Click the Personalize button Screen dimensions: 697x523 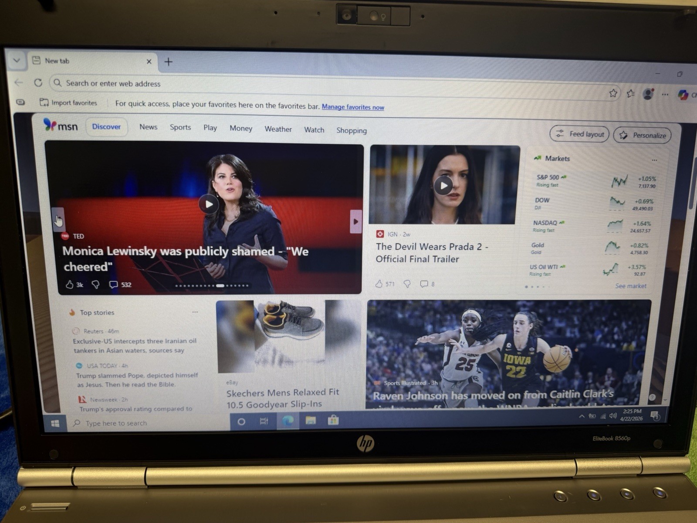point(642,135)
